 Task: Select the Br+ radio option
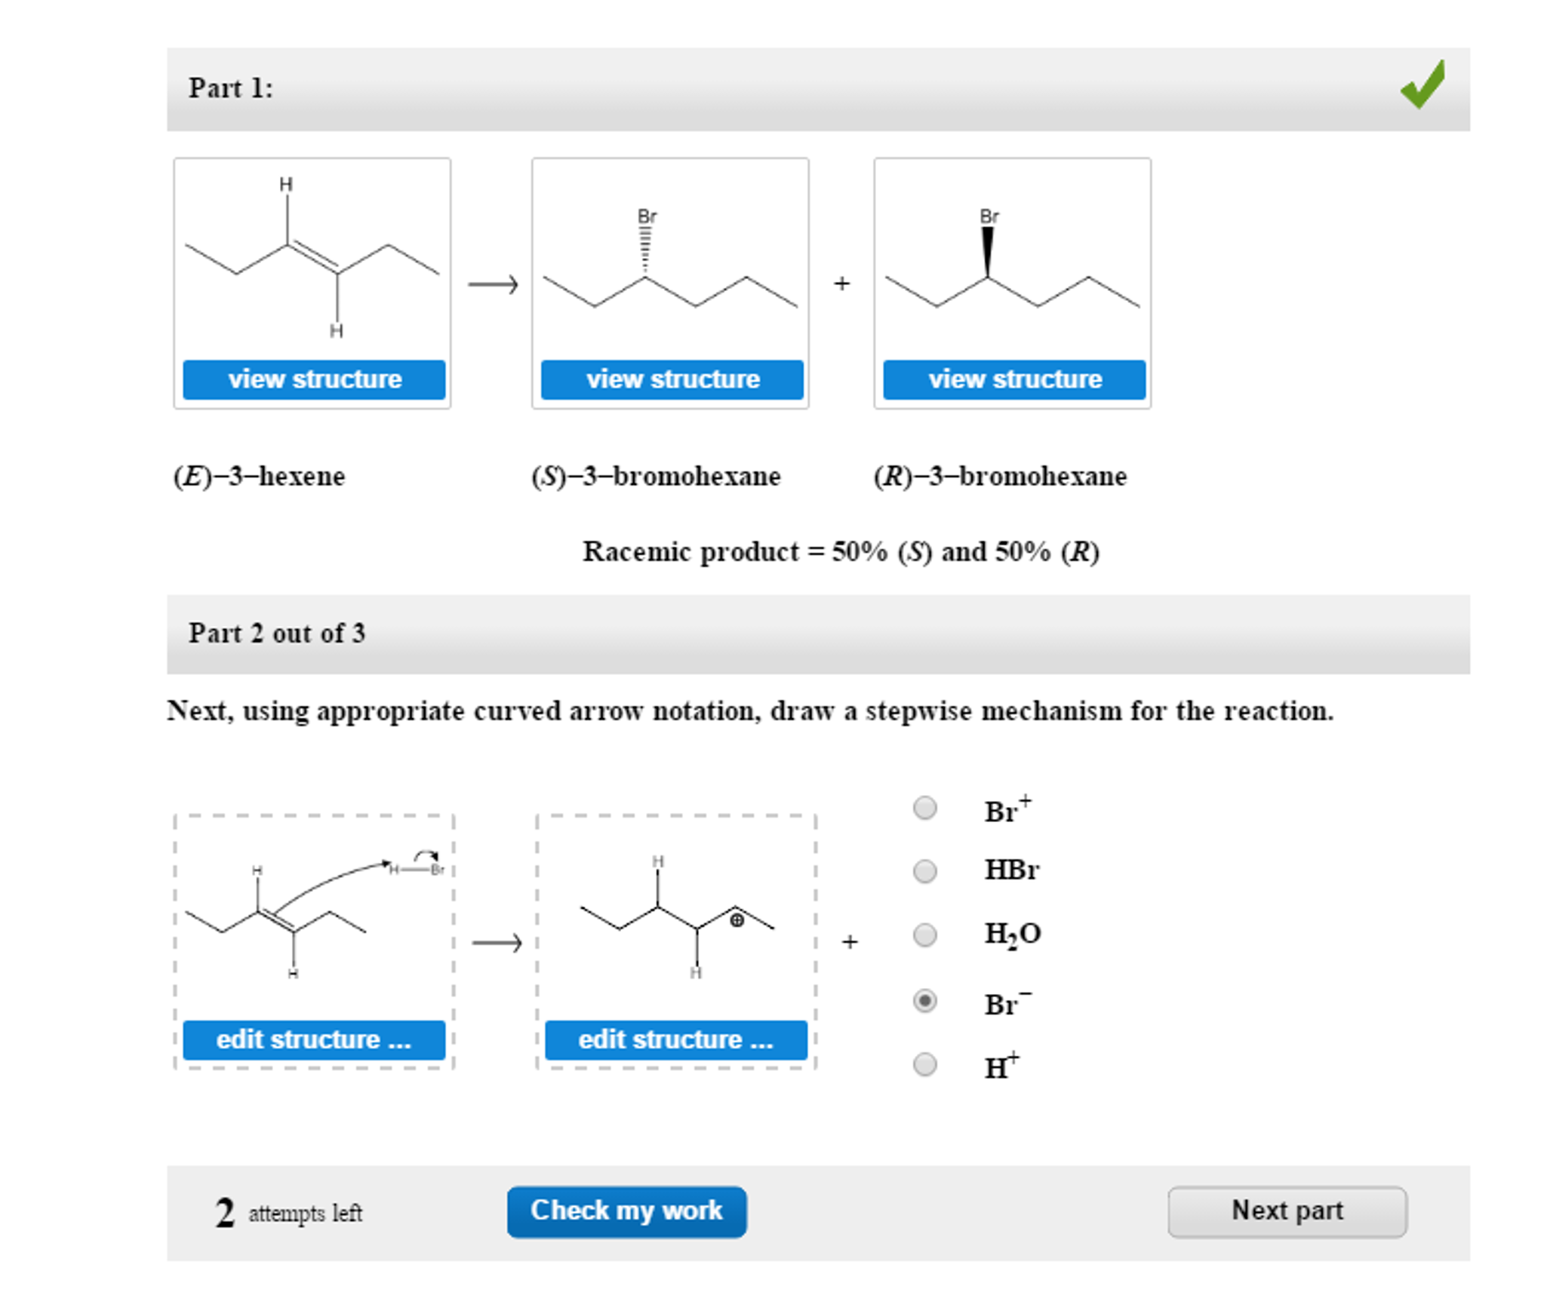(x=926, y=806)
